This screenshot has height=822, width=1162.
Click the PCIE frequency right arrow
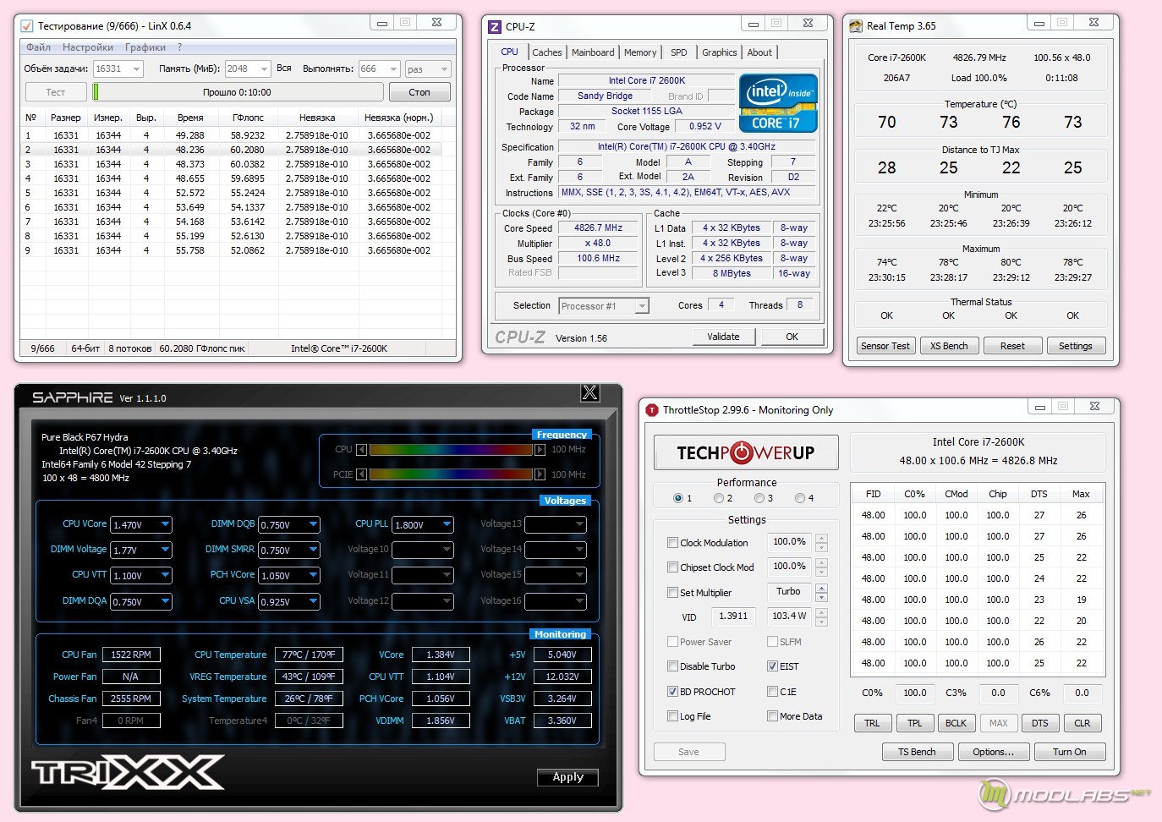[x=540, y=474]
